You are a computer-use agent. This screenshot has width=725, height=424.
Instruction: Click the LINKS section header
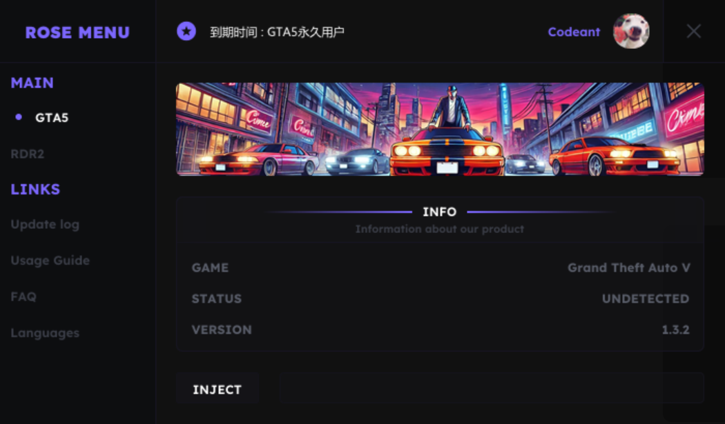(x=36, y=189)
